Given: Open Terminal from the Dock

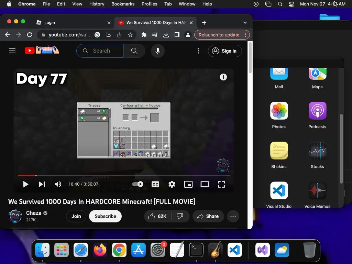Looking at the screenshot, I should tap(196, 250).
